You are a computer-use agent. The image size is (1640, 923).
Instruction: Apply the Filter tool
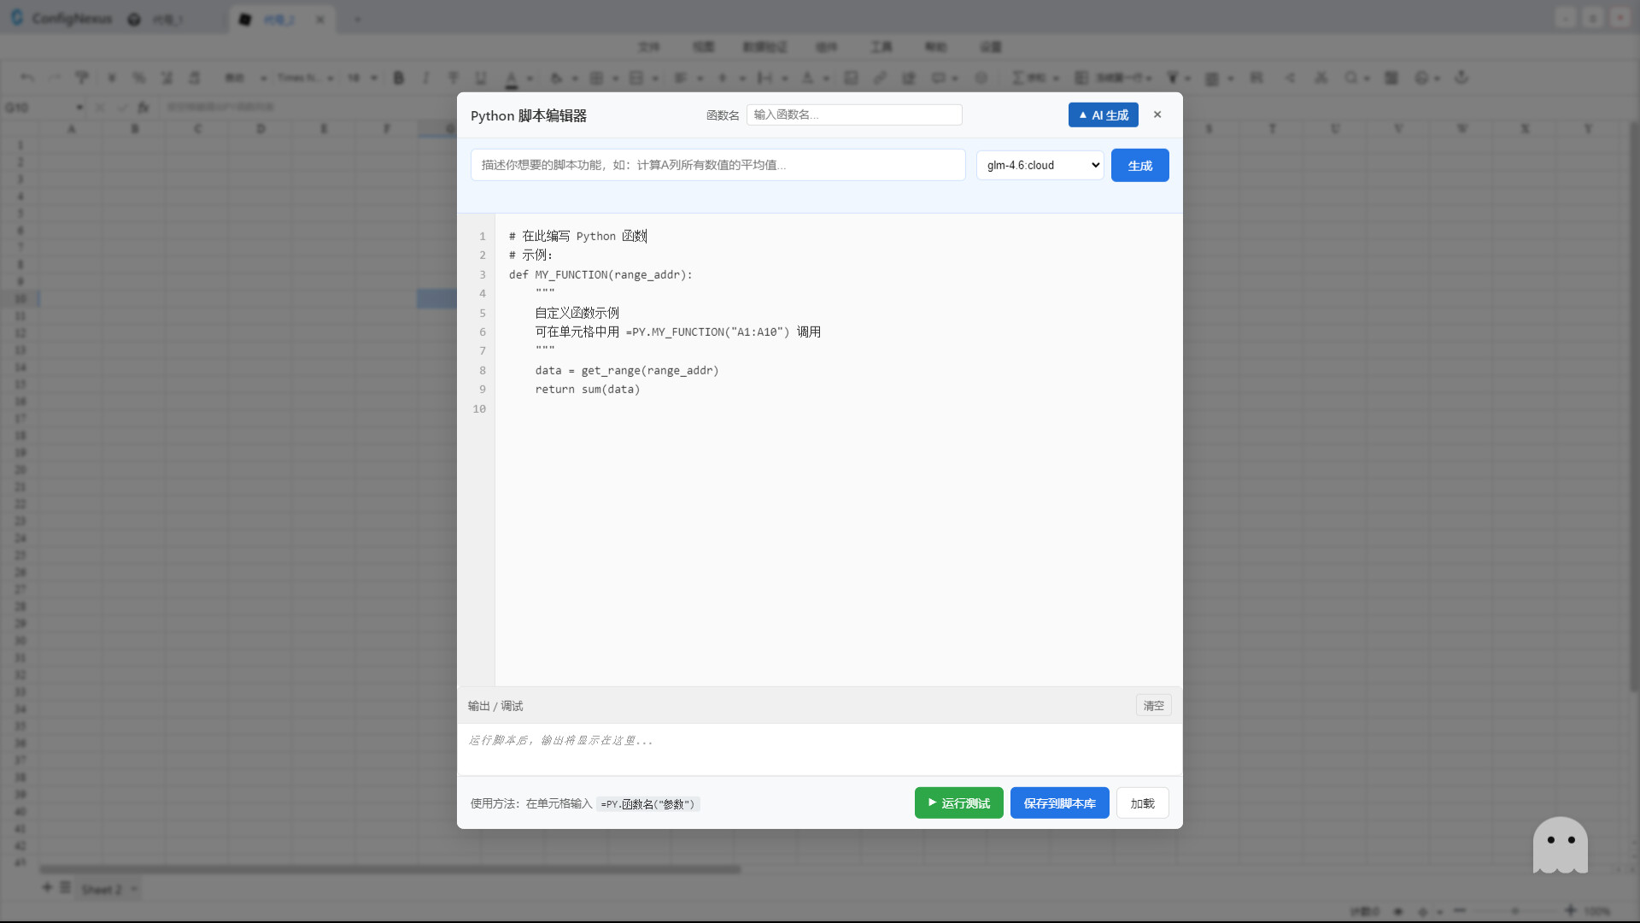coord(1174,77)
